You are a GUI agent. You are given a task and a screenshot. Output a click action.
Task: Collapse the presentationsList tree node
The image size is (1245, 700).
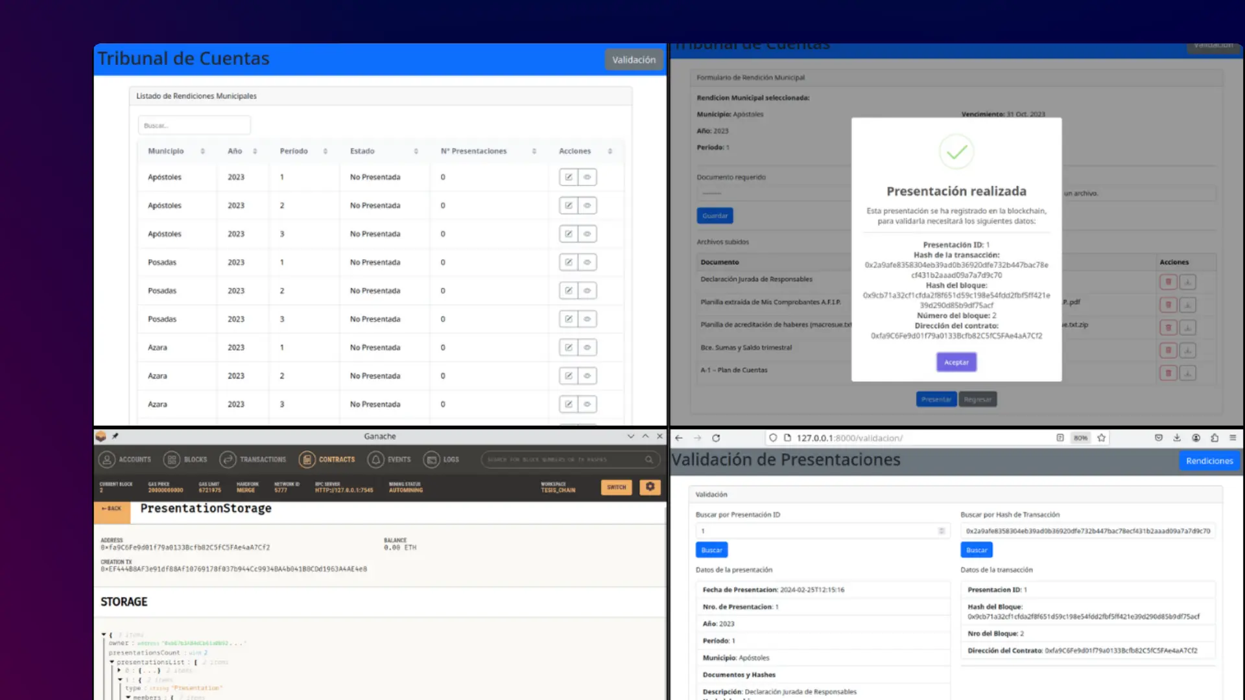(112, 662)
